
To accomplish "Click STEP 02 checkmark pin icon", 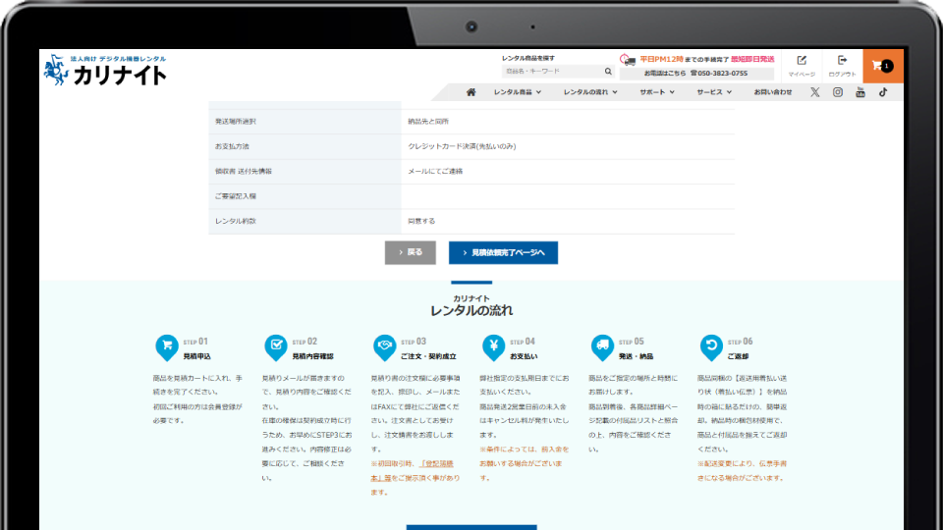I will point(276,347).
